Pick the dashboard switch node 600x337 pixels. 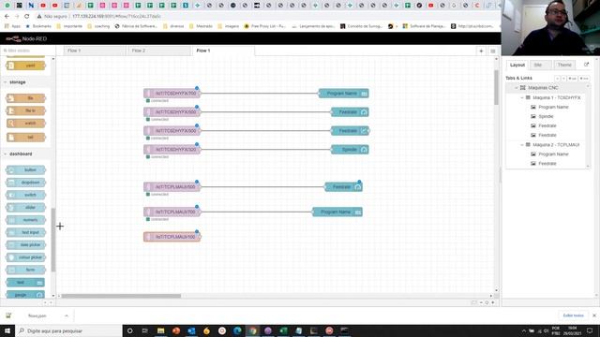(x=26, y=195)
